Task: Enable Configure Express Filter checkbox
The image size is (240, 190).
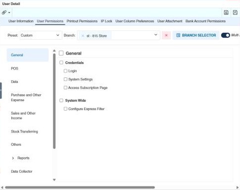Action: (65, 109)
